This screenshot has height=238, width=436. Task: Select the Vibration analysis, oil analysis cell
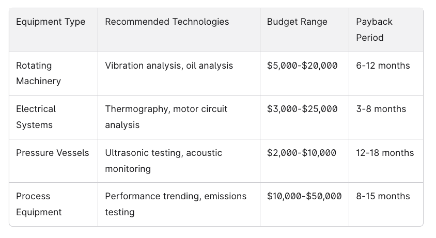179,73
